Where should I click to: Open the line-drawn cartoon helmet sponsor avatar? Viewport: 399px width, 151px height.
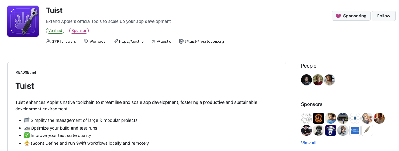click(307, 118)
